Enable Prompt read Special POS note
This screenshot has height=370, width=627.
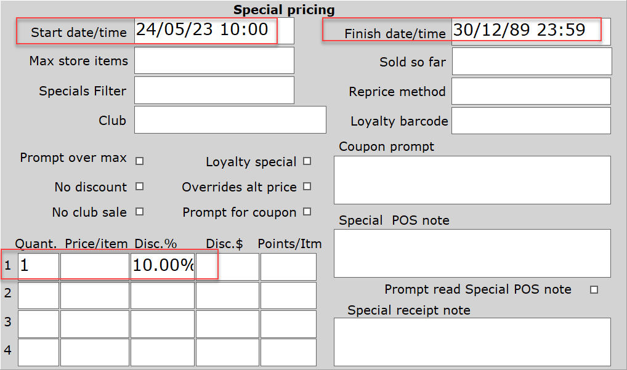coord(593,289)
